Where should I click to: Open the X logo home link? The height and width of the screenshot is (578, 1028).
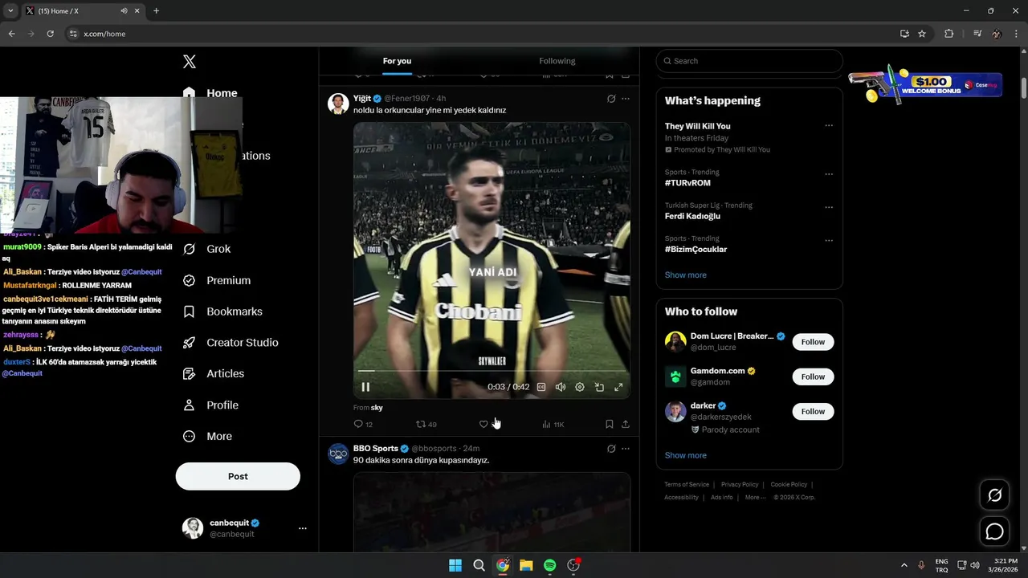pos(190,62)
